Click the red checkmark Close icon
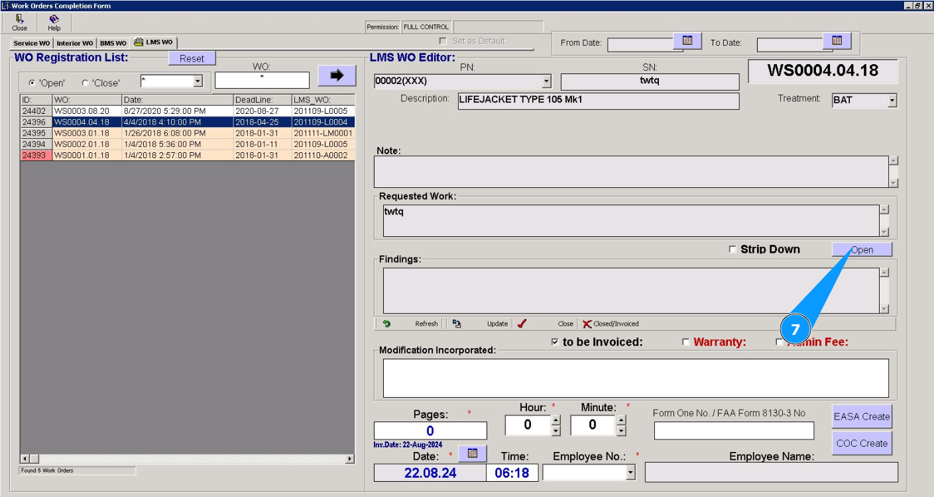Image resolution: width=934 pixels, height=497 pixels. 522,324
